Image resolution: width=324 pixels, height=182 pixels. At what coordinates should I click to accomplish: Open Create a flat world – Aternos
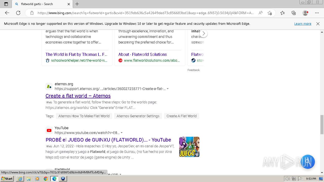(78, 96)
